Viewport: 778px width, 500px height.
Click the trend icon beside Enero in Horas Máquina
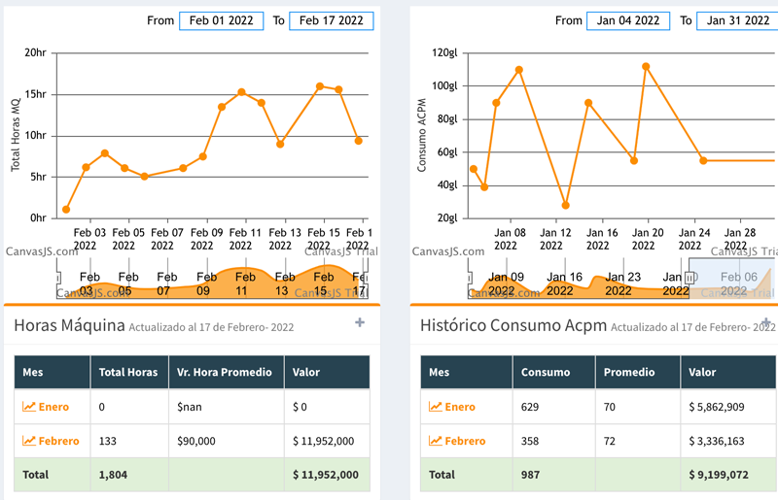[x=29, y=407]
